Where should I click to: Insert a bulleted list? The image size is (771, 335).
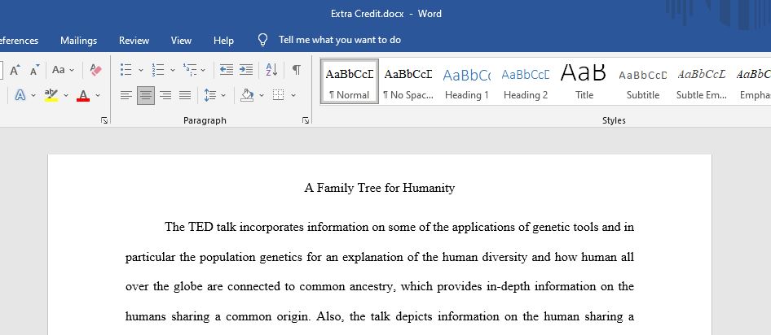click(126, 70)
